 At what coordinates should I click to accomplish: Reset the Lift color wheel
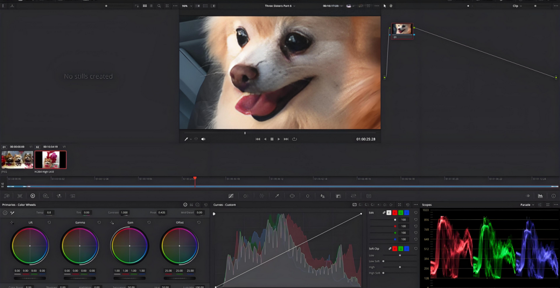[x=49, y=223]
